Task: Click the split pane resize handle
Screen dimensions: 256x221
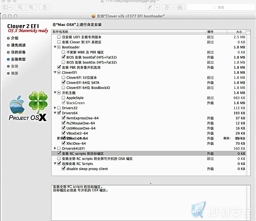Action: (151, 184)
